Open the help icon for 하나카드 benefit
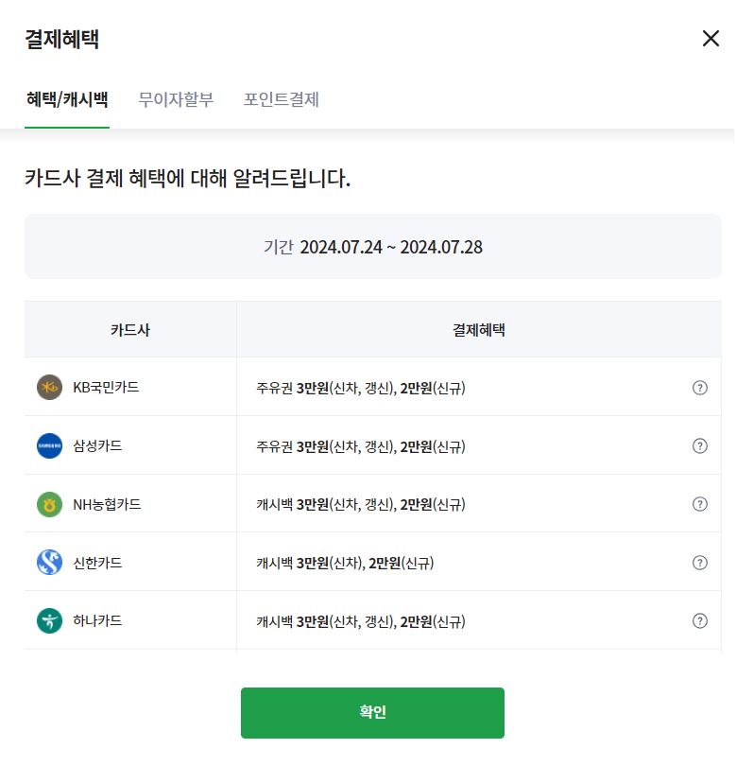736x766 pixels. [x=700, y=620]
